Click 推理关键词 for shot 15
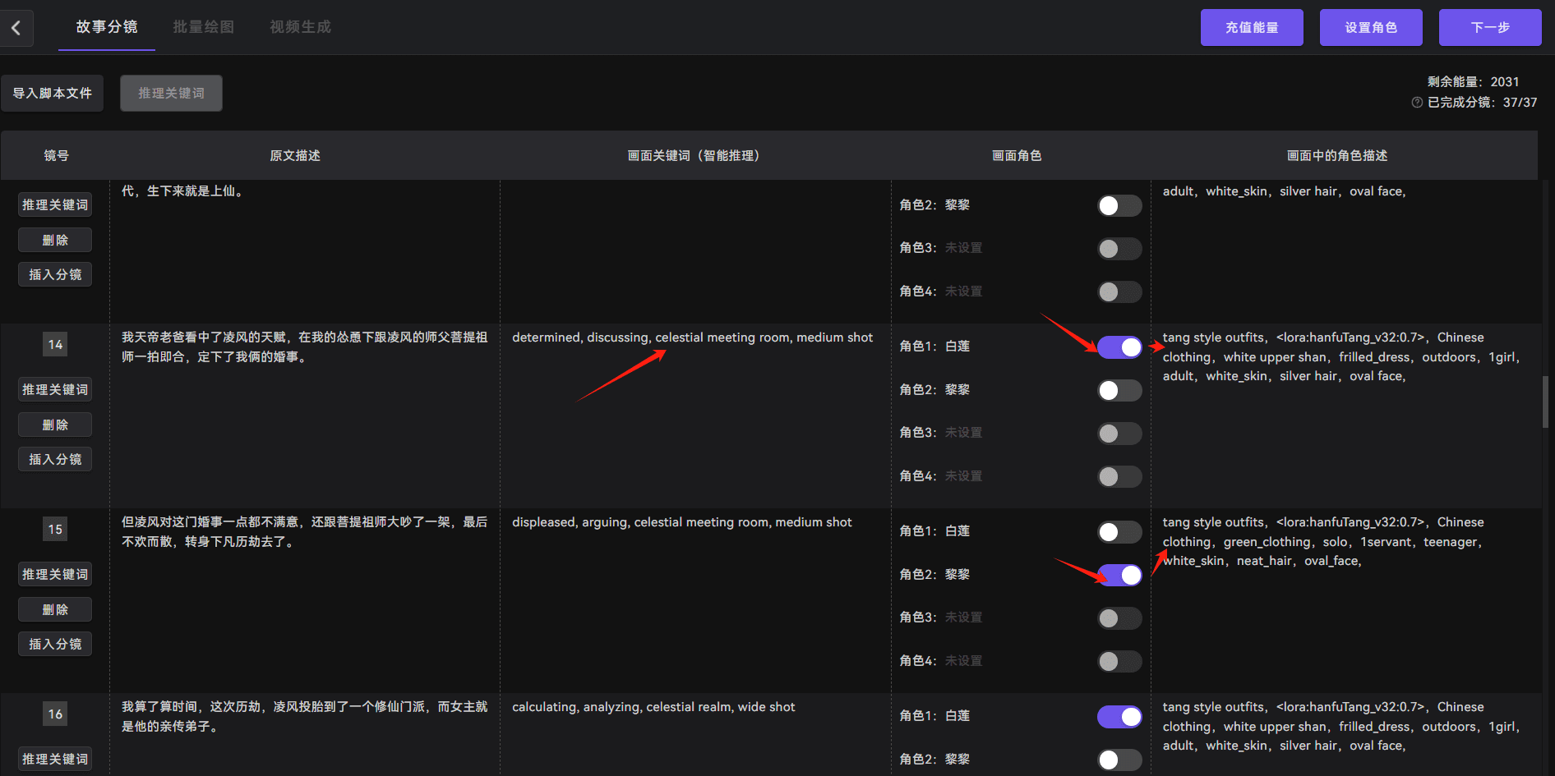 55,574
